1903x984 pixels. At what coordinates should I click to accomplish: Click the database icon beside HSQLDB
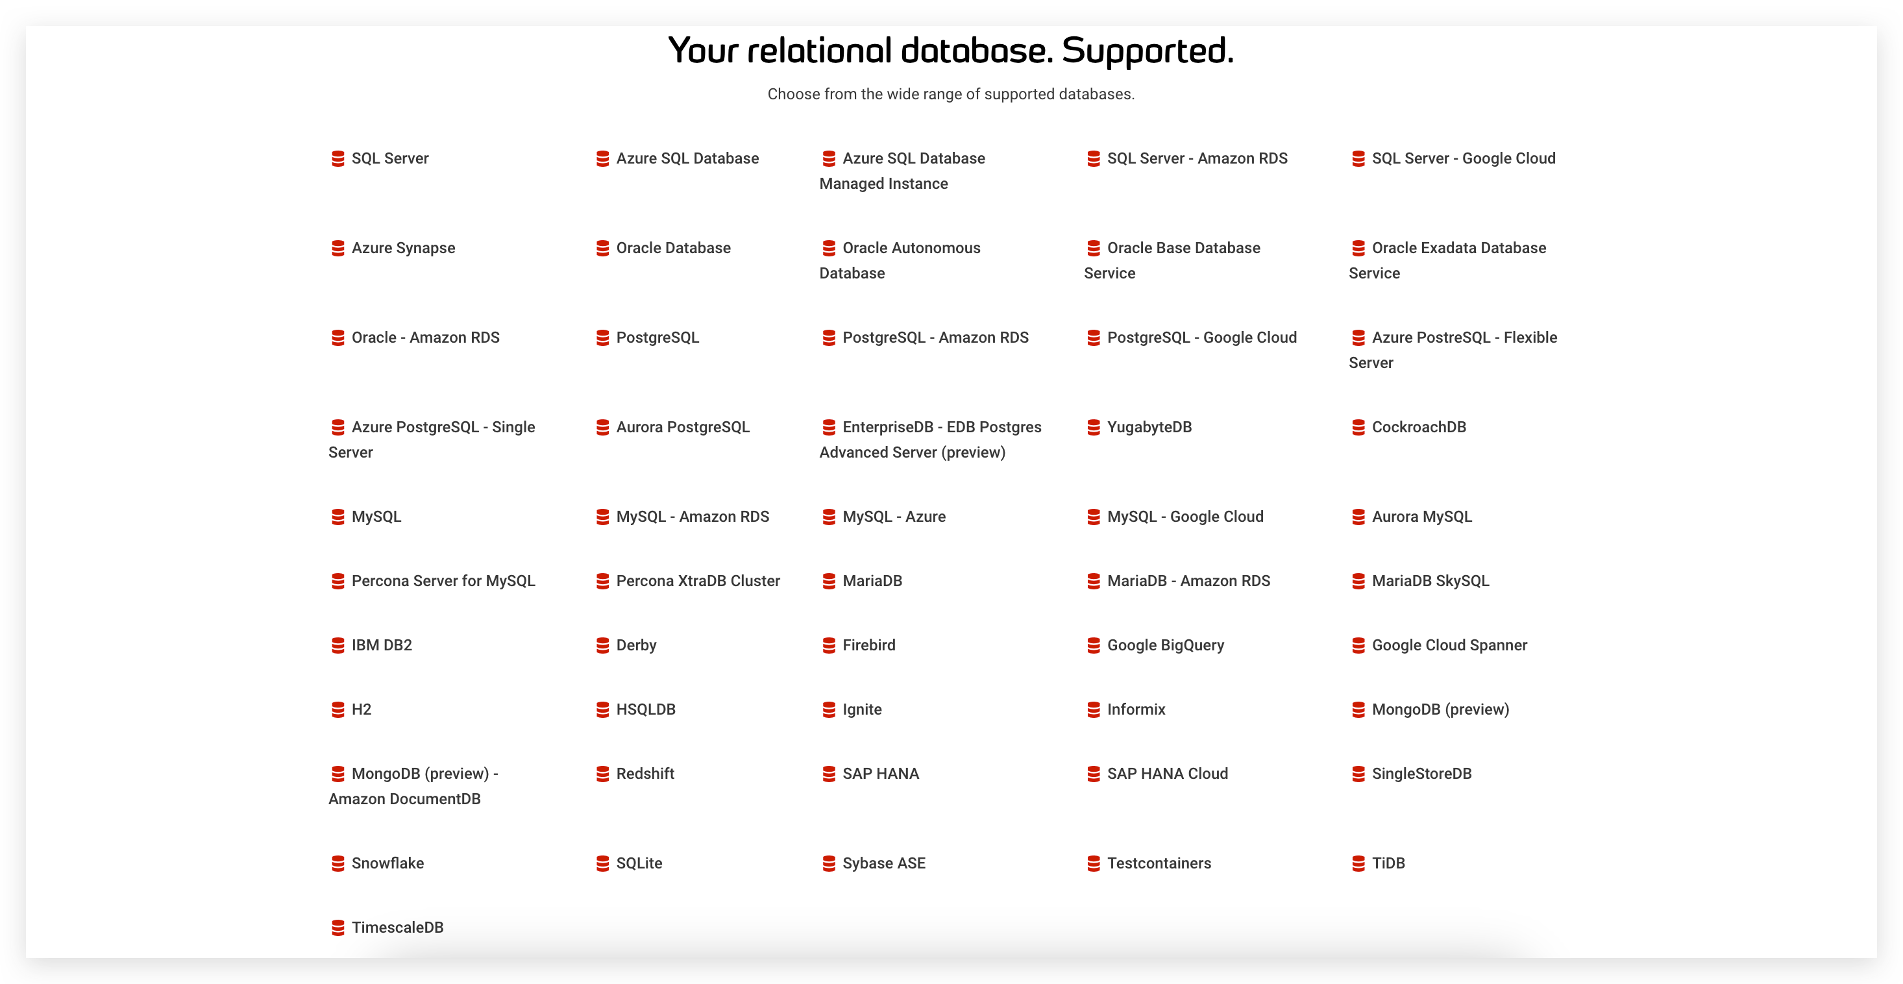pyautogui.click(x=603, y=709)
